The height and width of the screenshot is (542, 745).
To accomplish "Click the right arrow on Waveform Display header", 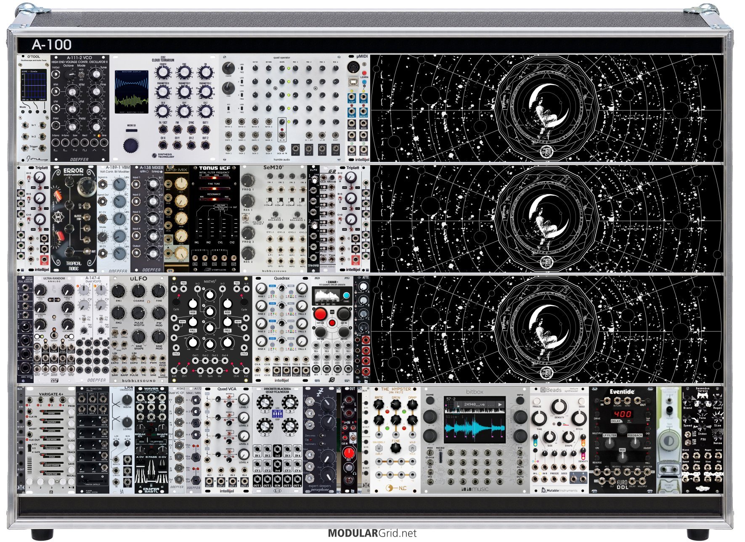I will (147, 72).
